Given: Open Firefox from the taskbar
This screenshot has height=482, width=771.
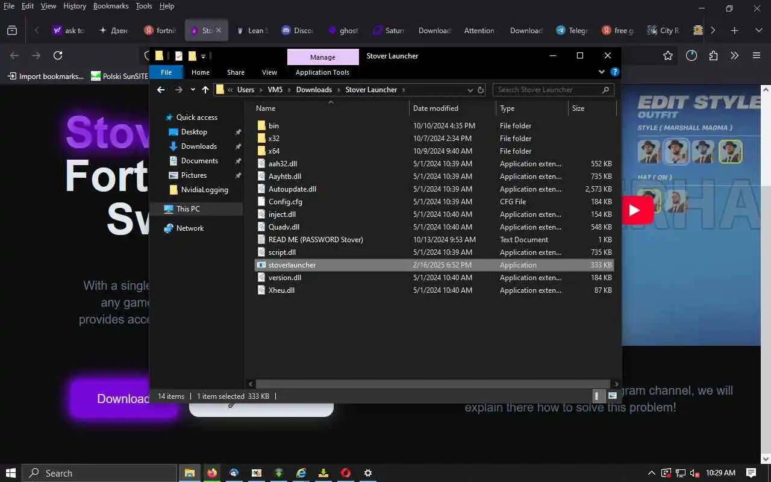Looking at the screenshot, I should pos(211,473).
